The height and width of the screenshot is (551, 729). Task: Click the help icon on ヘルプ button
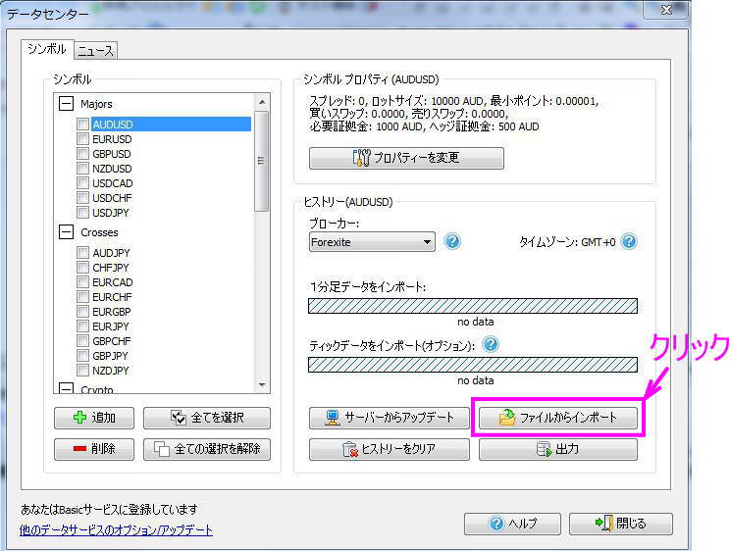click(496, 524)
